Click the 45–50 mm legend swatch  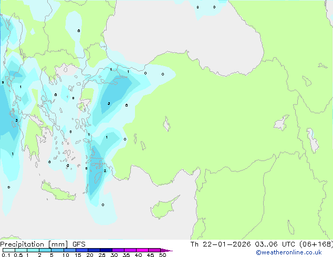coord(154,250)
